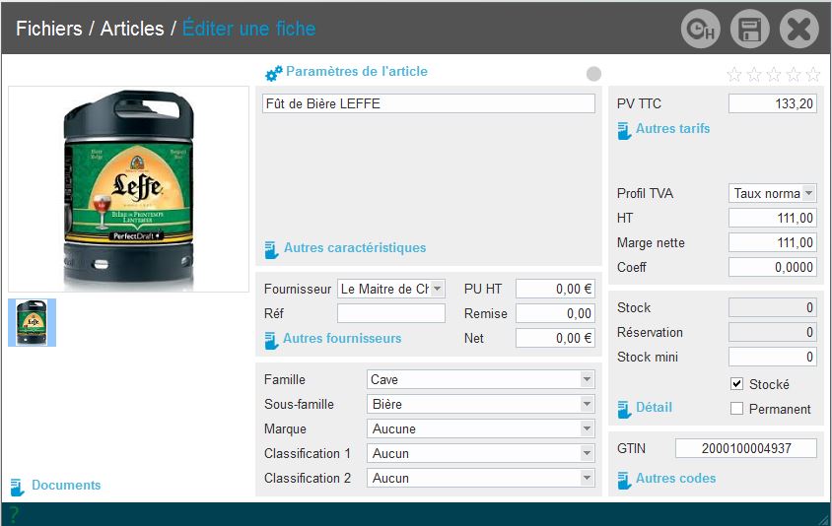Open the history clock icon in header

tap(701, 30)
